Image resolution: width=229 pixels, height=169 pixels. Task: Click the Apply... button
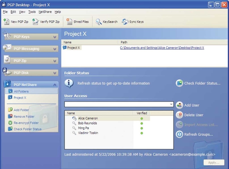tap(214, 163)
